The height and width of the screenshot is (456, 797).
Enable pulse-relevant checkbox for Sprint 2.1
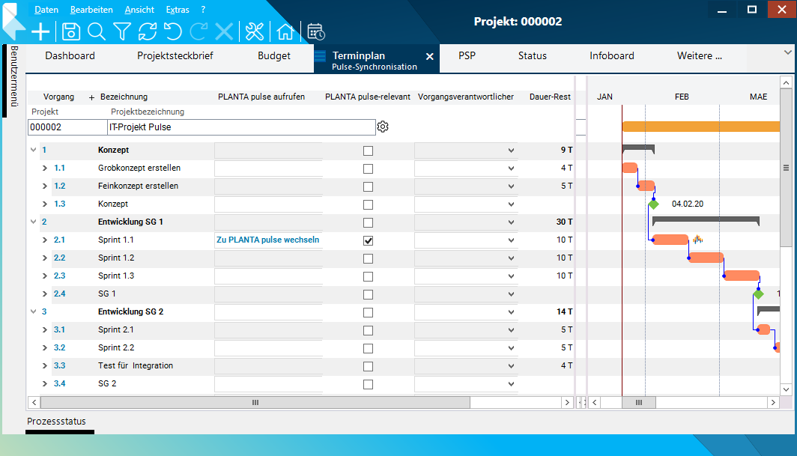368,330
